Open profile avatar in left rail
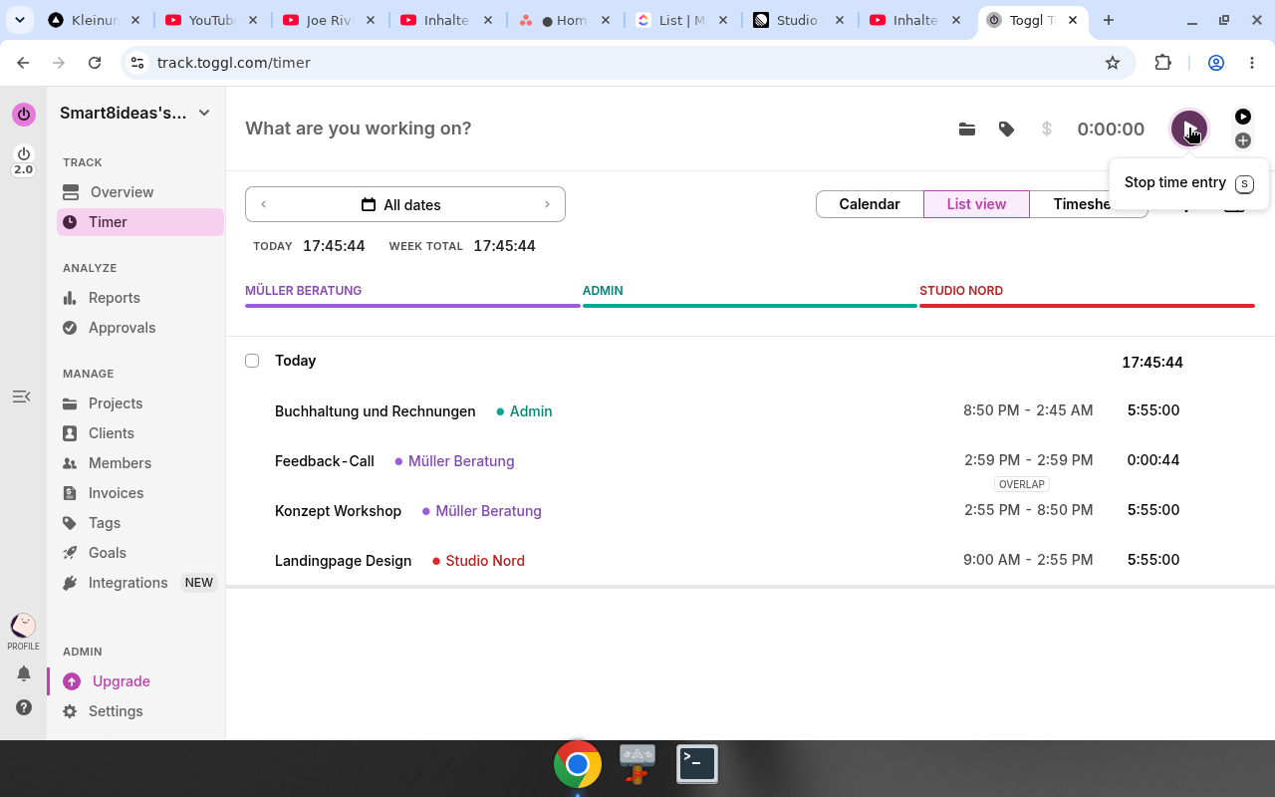 coord(23,626)
